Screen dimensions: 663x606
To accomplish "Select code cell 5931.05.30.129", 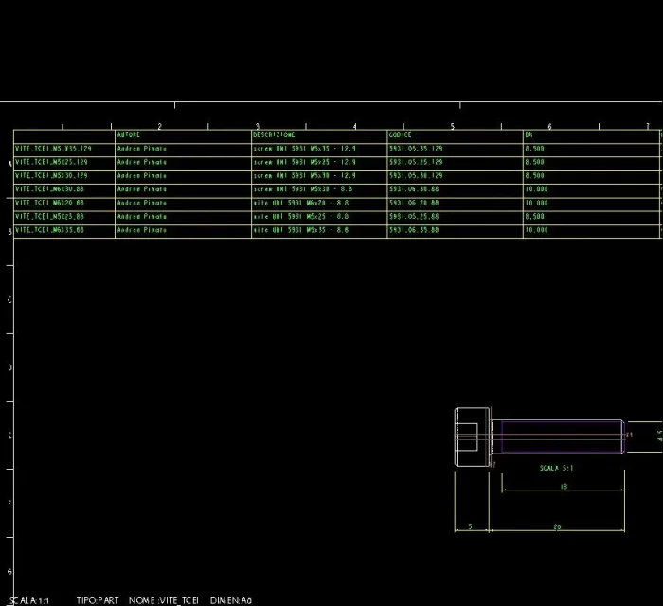I will coord(455,177).
